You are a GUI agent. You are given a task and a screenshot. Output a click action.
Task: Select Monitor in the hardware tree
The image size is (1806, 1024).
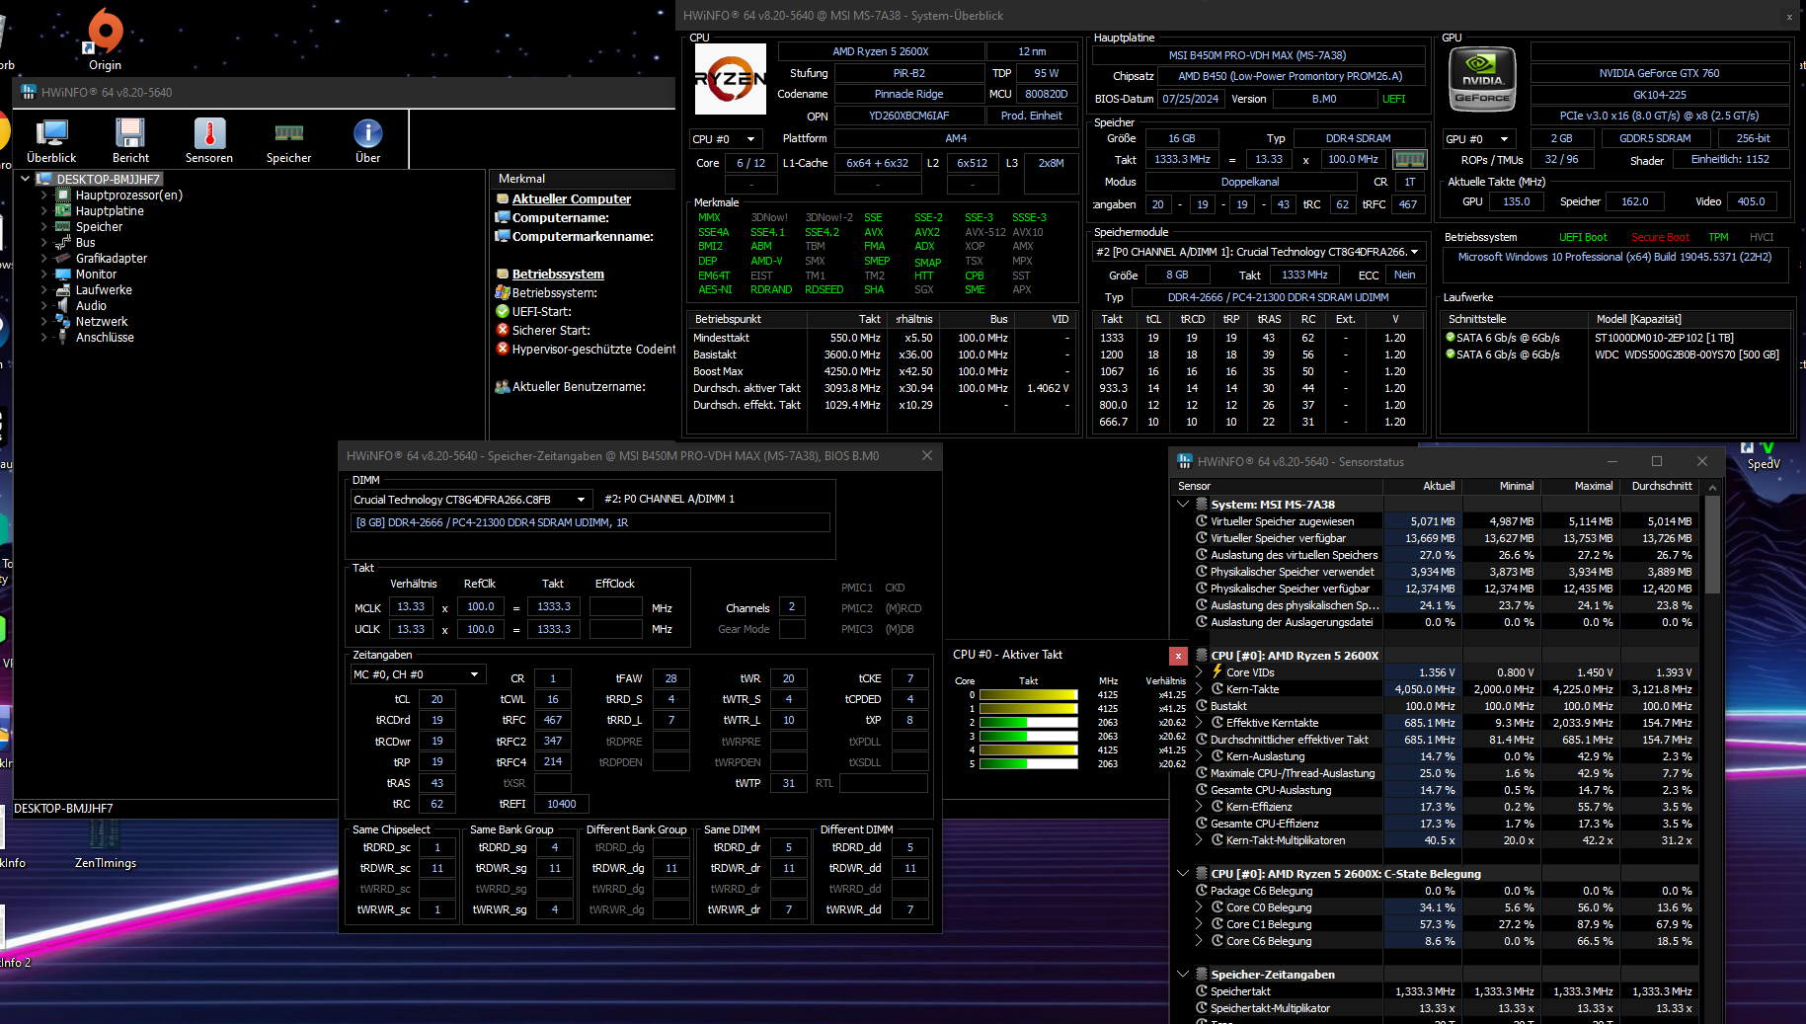96,275
